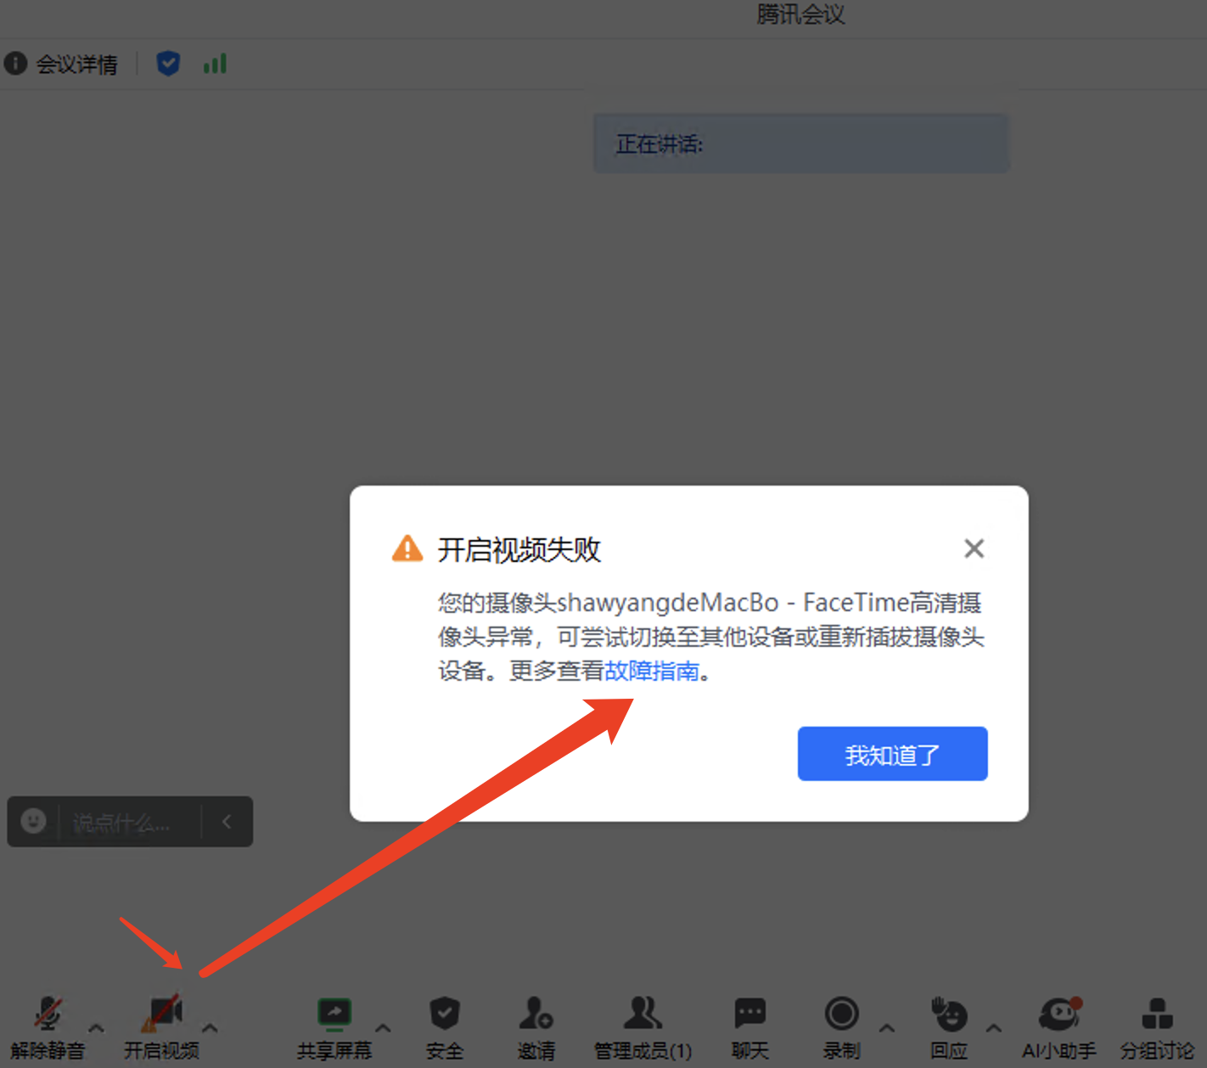Collapse the quick chat bar arrow
1207x1068 pixels.
click(x=227, y=821)
